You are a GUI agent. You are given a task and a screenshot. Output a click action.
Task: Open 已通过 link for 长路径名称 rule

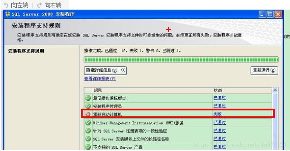click(220, 138)
